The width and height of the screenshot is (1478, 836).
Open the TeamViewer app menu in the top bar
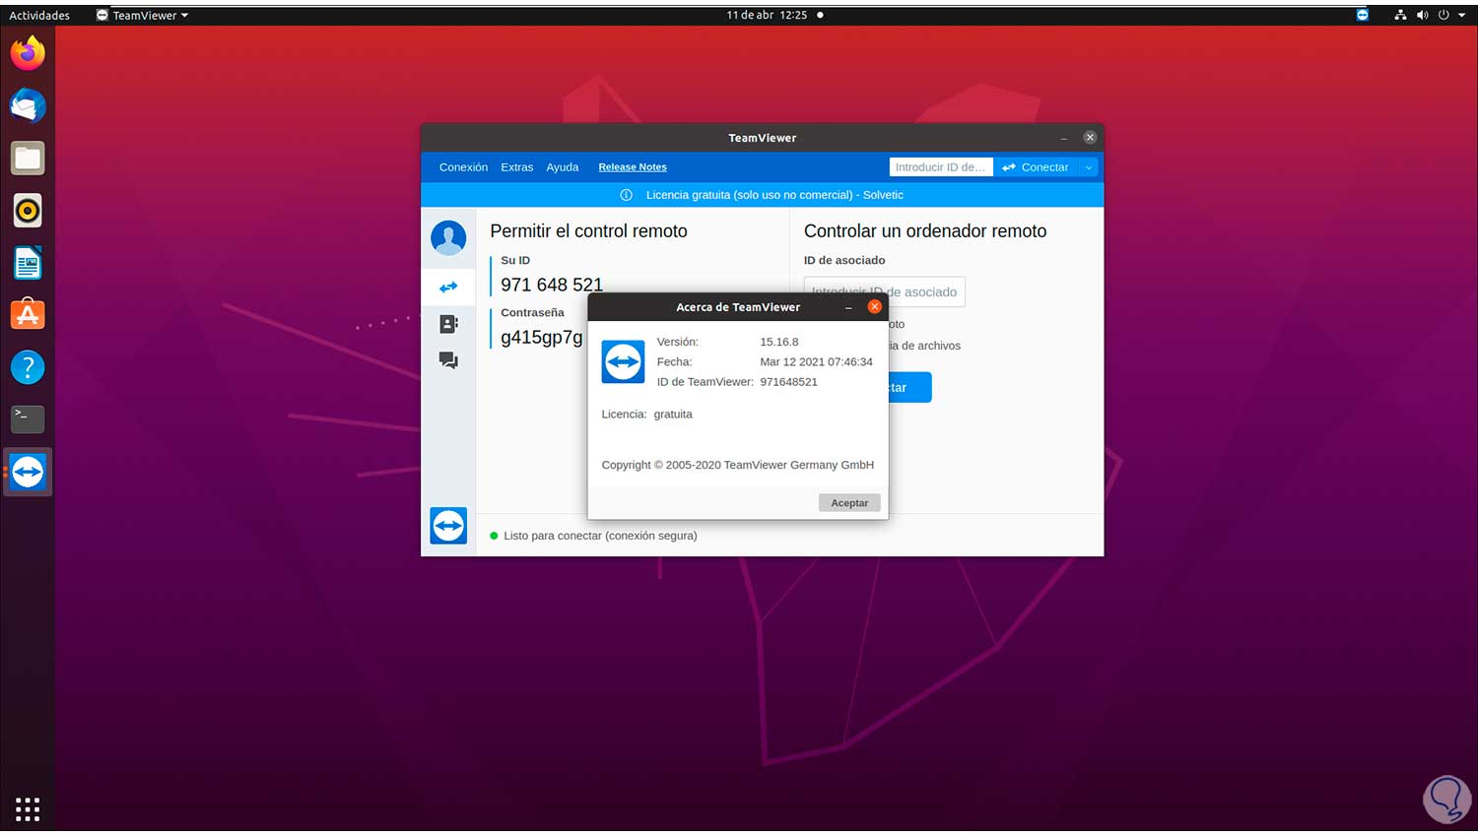[142, 15]
